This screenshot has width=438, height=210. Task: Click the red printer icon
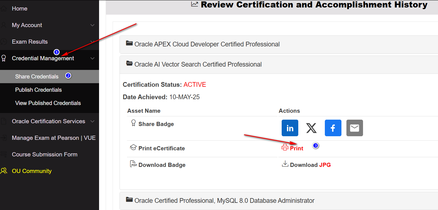(285, 148)
